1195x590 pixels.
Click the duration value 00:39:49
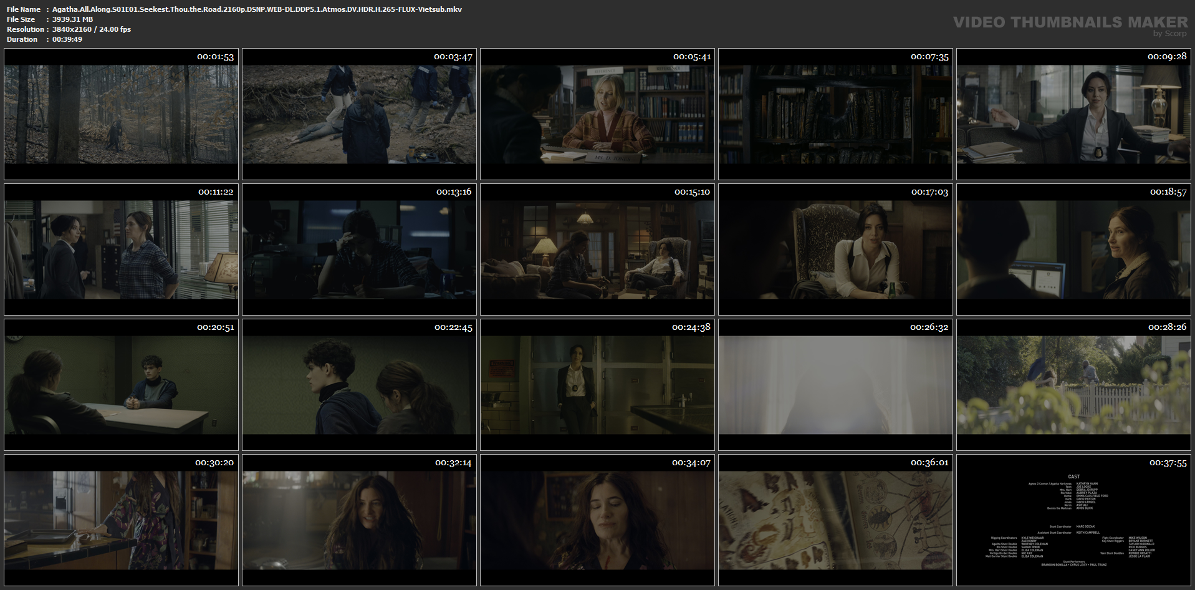67,39
